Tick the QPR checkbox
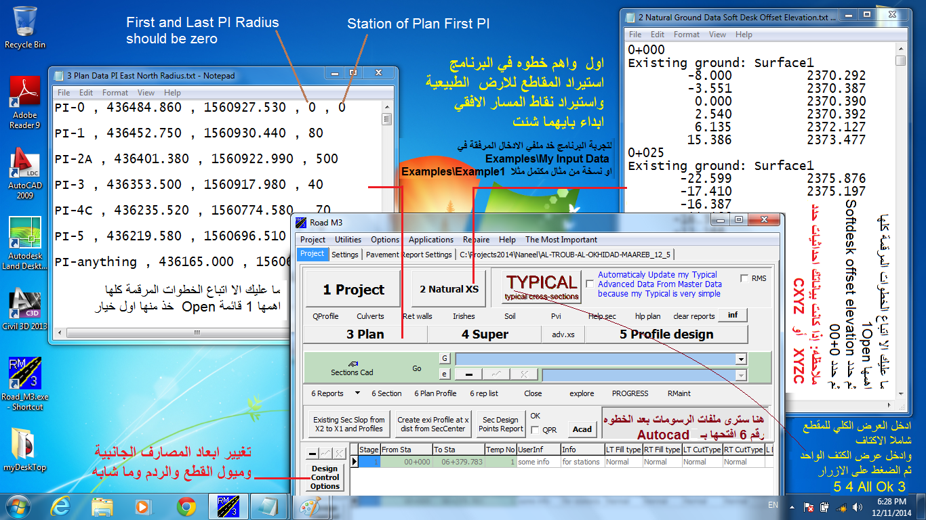This screenshot has width=926, height=520. tap(535, 430)
